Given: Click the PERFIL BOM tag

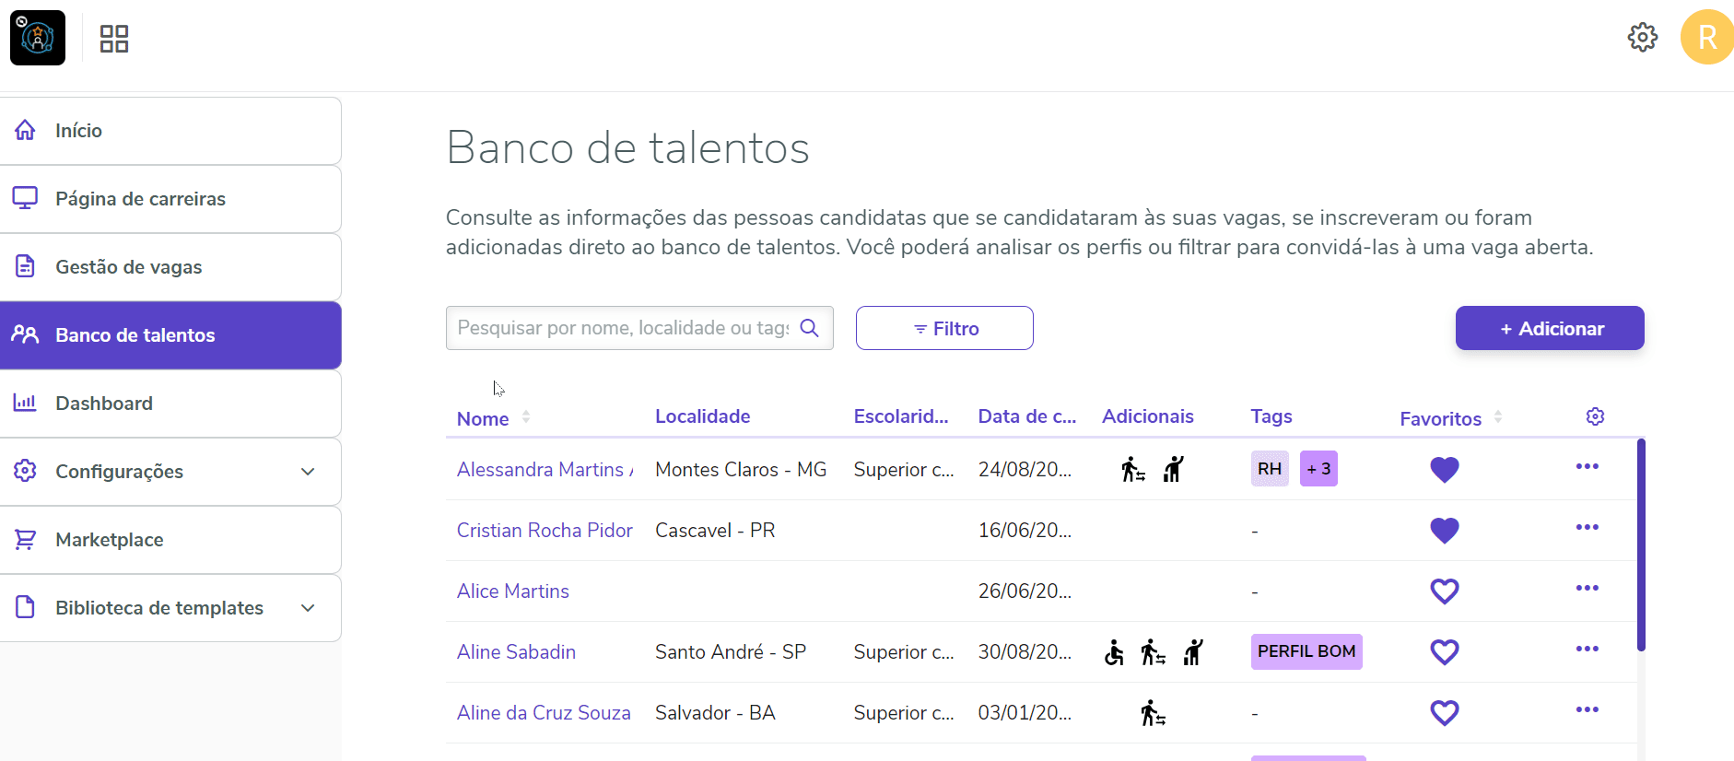Looking at the screenshot, I should click(x=1306, y=651).
